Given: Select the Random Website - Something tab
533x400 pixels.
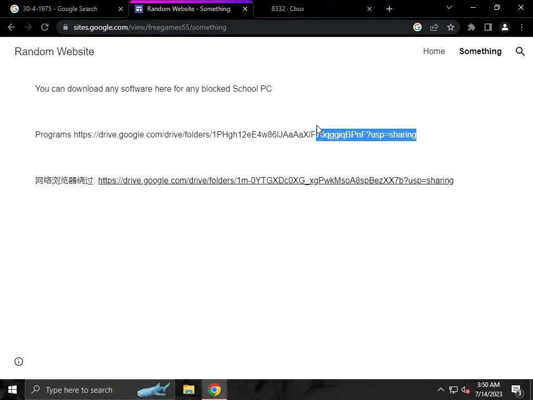Looking at the screenshot, I should pyautogui.click(x=191, y=9).
